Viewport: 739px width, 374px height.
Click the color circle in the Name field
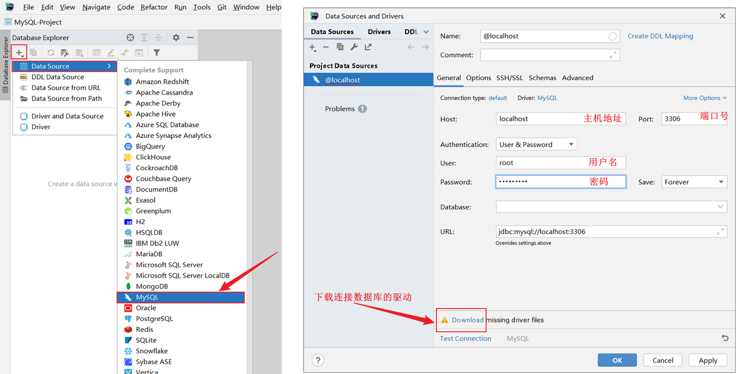613,36
